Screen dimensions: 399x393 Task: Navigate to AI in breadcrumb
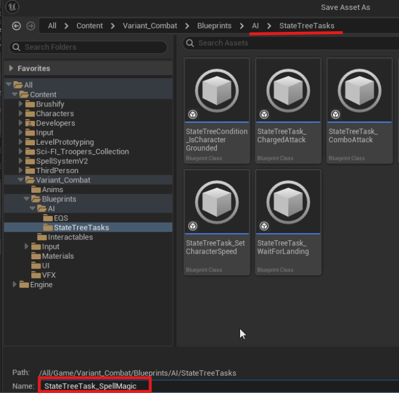click(255, 26)
